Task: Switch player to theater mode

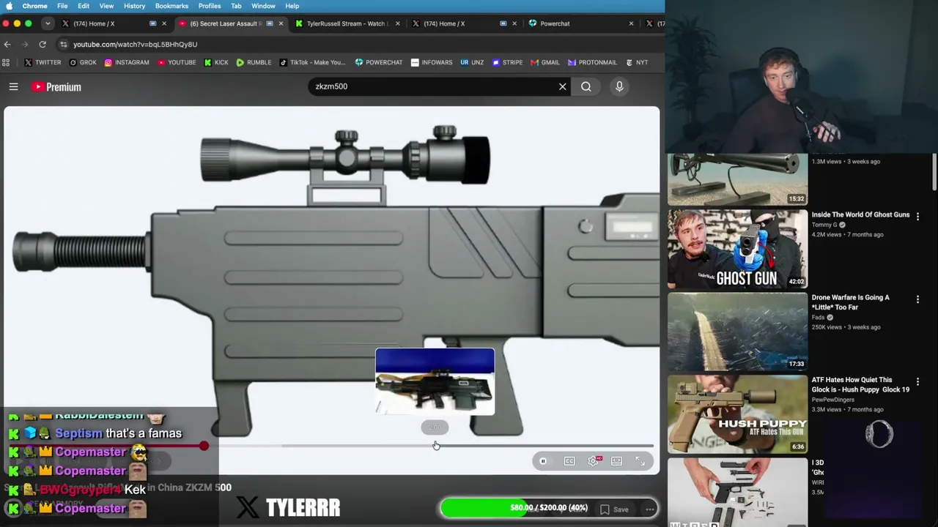Action: pyautogui.click(x=617, y=461)
